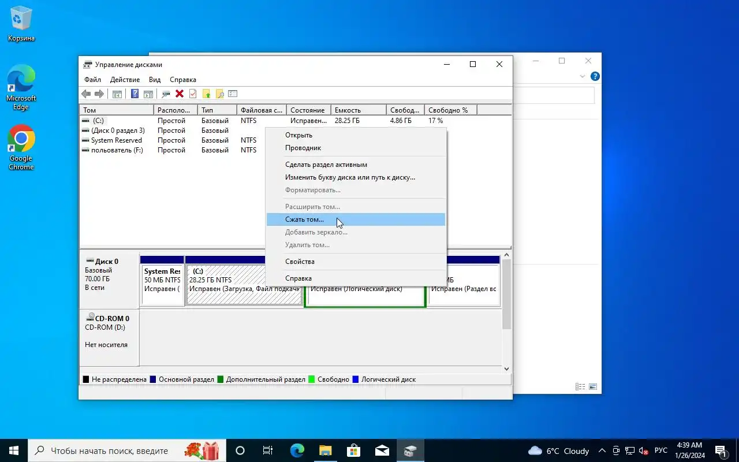Open the Windows Start menu
Image resolution: width=739 pixels, height=462 pixels.
(14, 450)
